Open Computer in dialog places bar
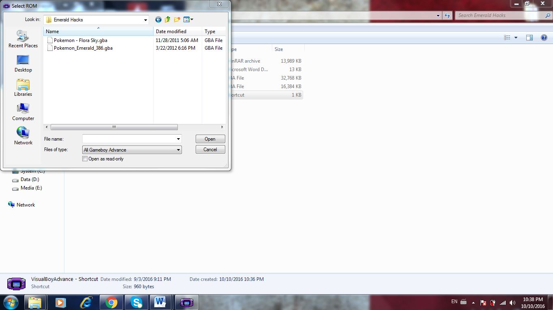The width and height of the screenshot is (553, 310). pyautogui.click(x=23, y=112)
